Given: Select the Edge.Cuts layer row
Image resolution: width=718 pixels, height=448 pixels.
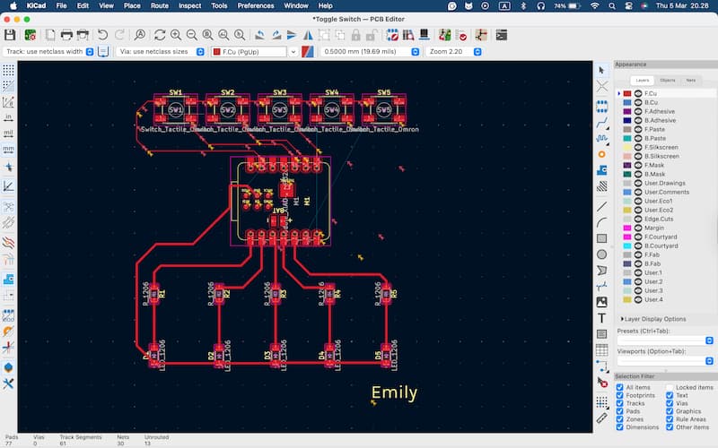Looking at the screenshot, I should click(660, 219).
